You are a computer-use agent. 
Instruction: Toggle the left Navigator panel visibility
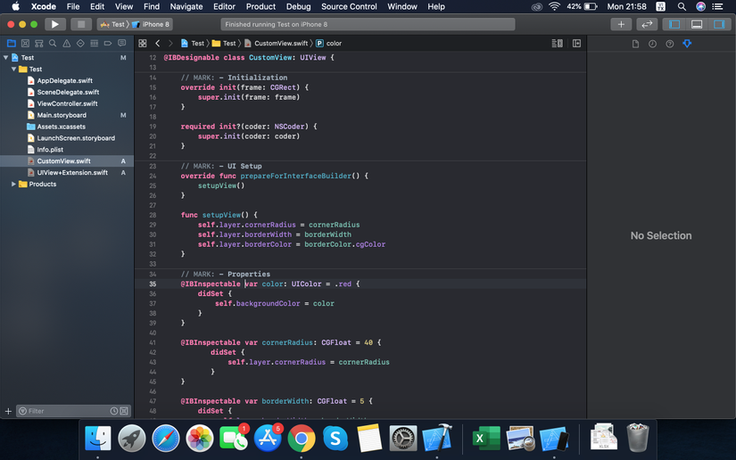(x=674, y=24)
